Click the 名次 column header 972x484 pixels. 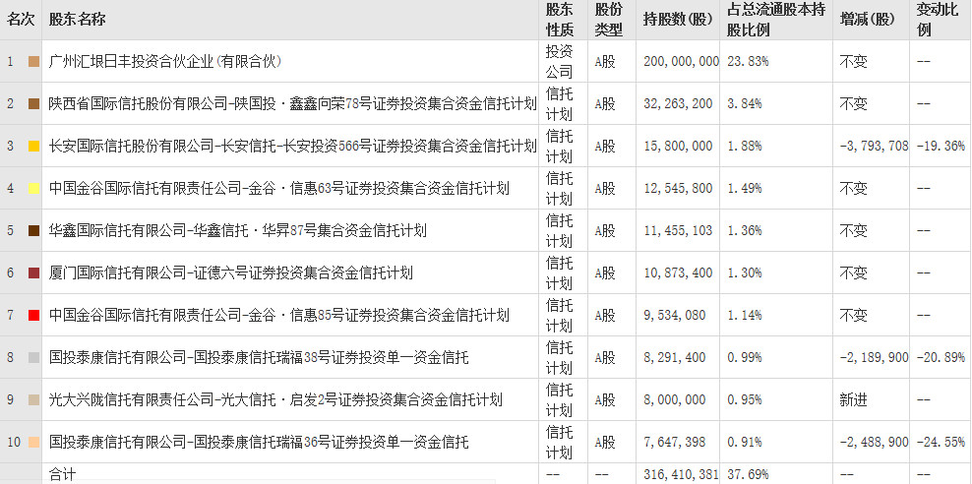[21, 20]
